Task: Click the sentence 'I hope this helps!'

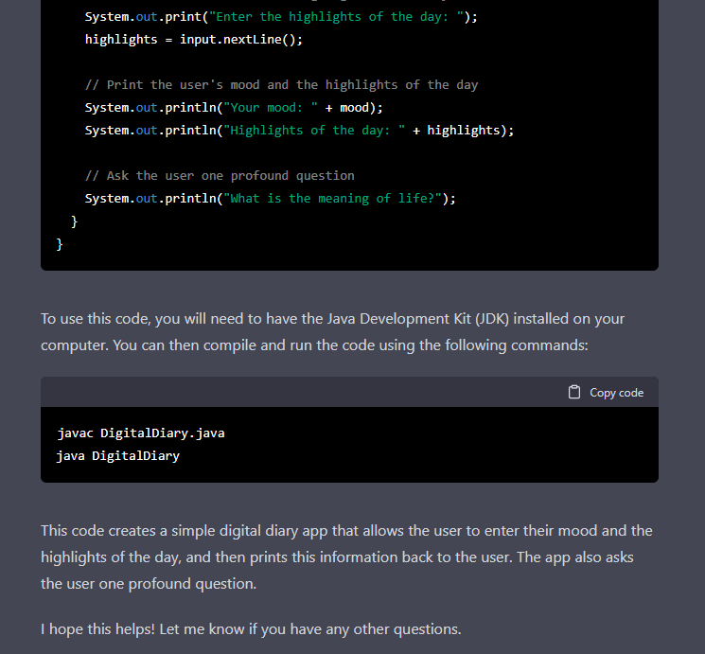Action: click(99, 628)
